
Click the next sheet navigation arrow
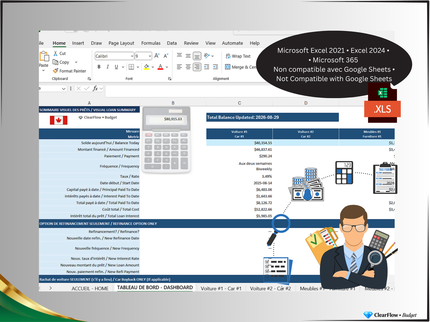(51, 288)
